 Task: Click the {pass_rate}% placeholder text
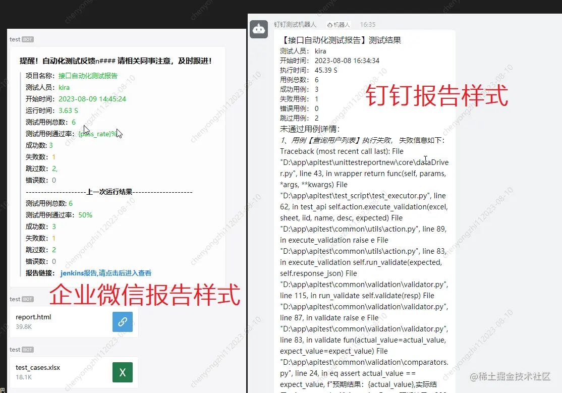97,134
